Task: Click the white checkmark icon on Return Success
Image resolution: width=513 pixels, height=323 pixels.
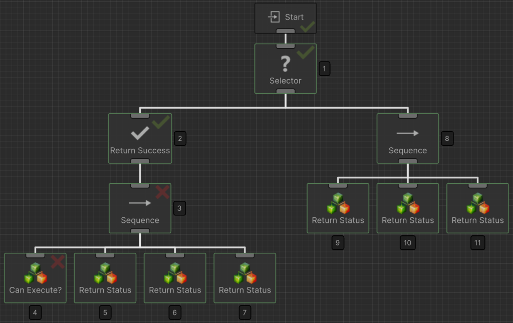Action: click(x=140, y=133)
